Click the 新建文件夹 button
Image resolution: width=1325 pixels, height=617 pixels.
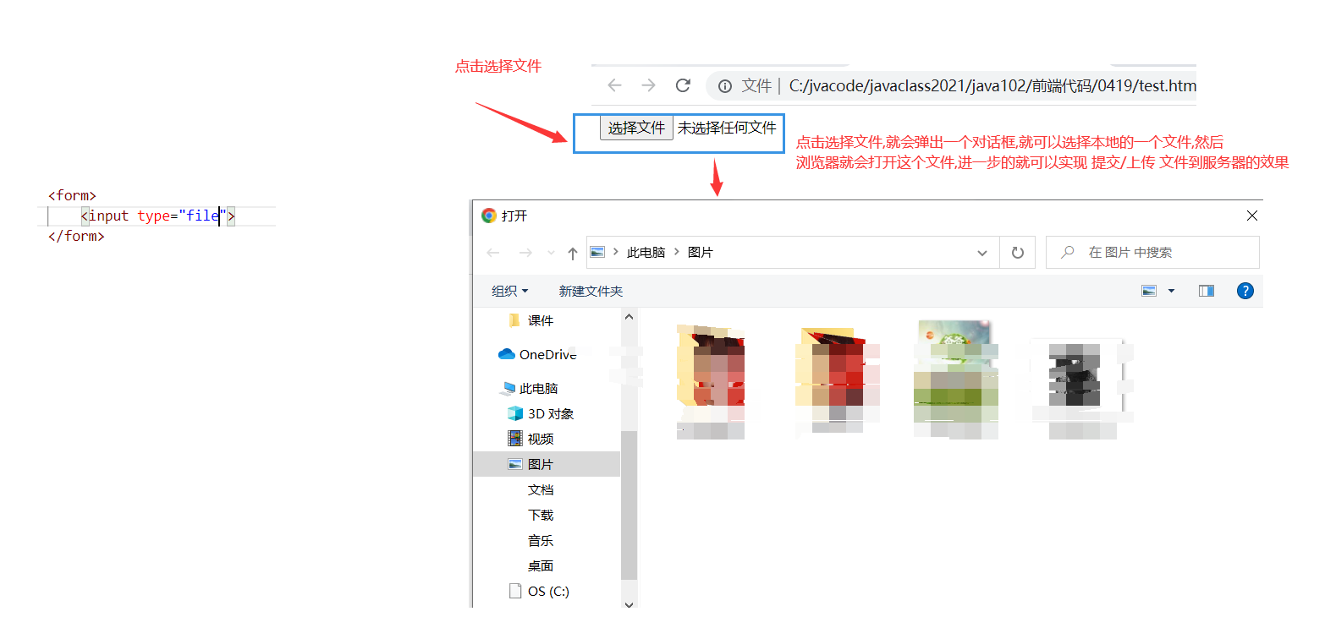[x=590, y=291]
